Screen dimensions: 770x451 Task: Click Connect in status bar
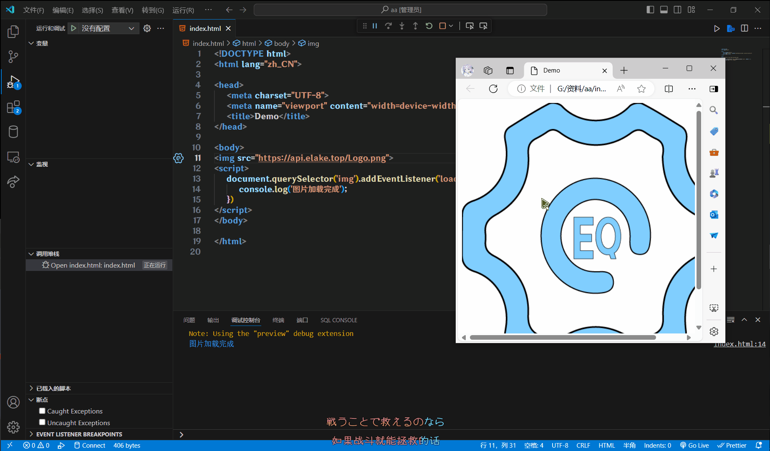89,446
